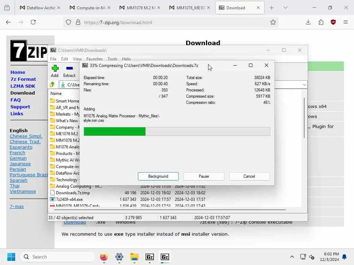354x265 pixels.
Task: Click the muted volume icon in system tray
Action: click(x=312, y=257)
